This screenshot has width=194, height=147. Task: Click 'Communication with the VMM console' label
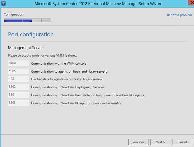59,63
